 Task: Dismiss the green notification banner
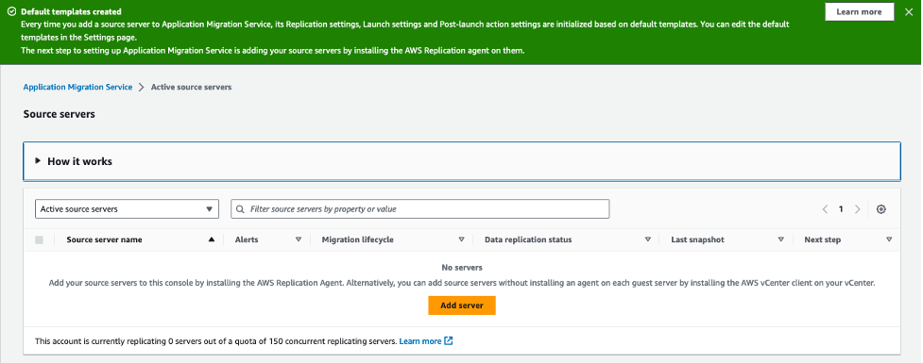click(x=908, y=11)
